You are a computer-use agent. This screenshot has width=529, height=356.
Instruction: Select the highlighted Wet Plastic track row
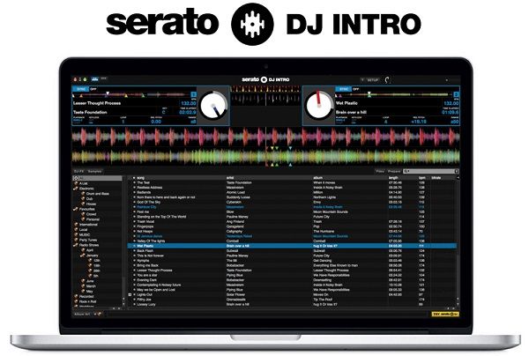pos(292,246)
